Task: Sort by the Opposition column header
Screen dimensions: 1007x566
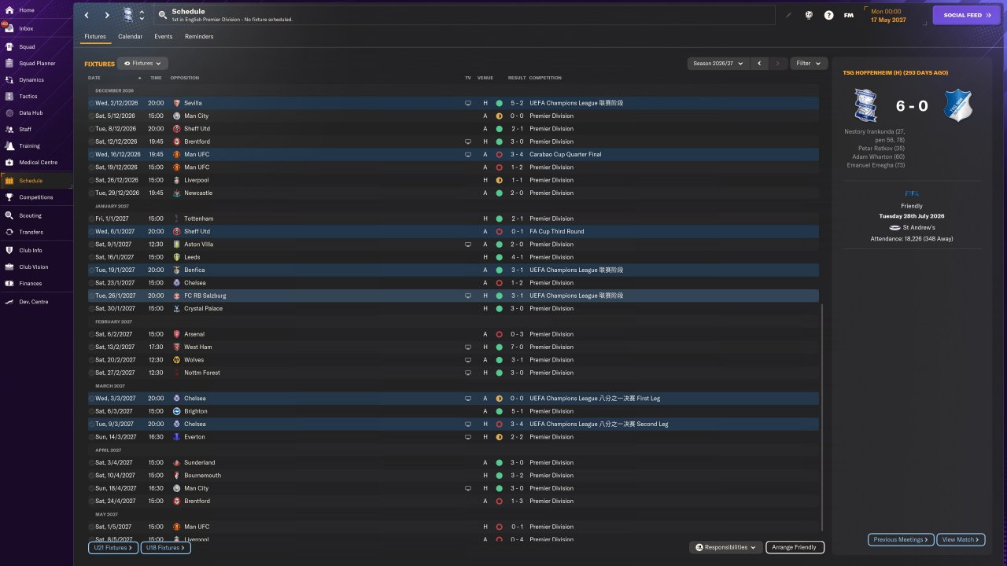Action: click(x=185, y=78)
